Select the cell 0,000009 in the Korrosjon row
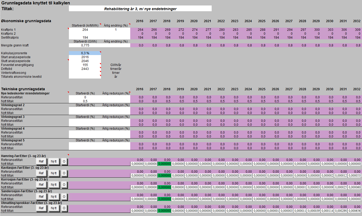 pos(328,187)
